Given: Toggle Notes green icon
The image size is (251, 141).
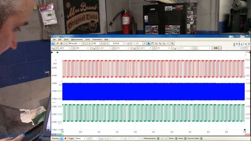Looking at the screenshot, I should 185,138.
